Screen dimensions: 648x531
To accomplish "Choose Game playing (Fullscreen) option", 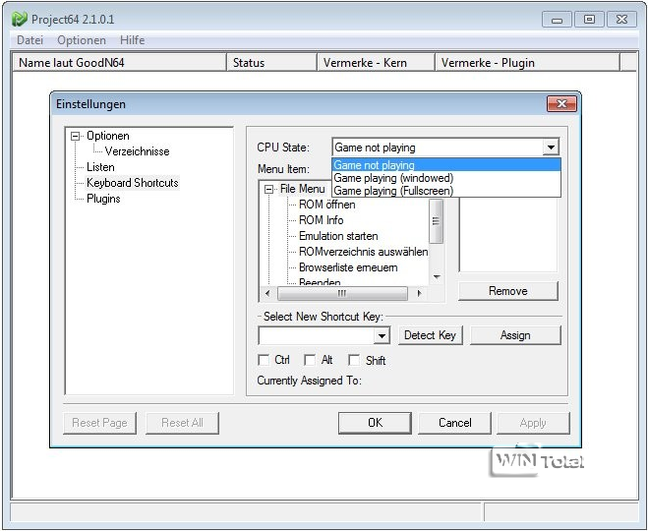I will pyautogui.click(x=446, y=191).
